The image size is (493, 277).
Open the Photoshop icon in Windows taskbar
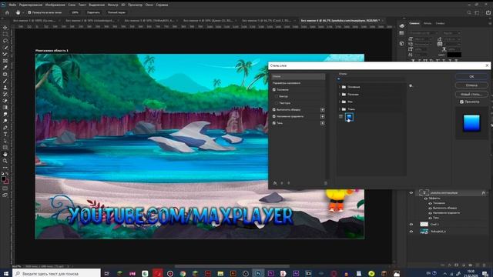(258, 274)
